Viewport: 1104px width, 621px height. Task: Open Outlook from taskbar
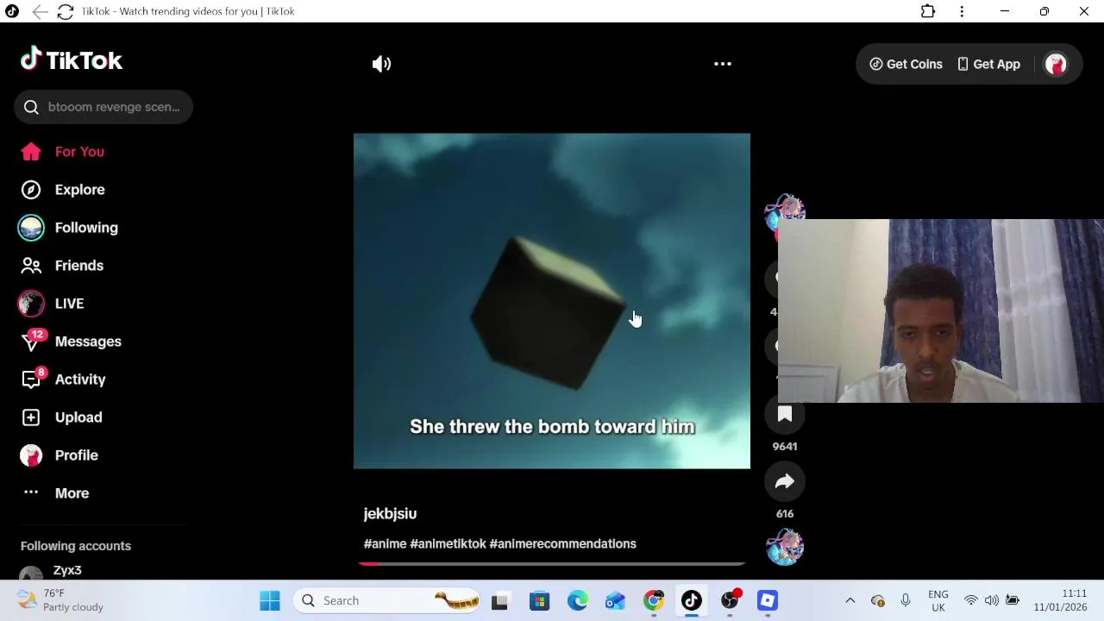point(615,600)
